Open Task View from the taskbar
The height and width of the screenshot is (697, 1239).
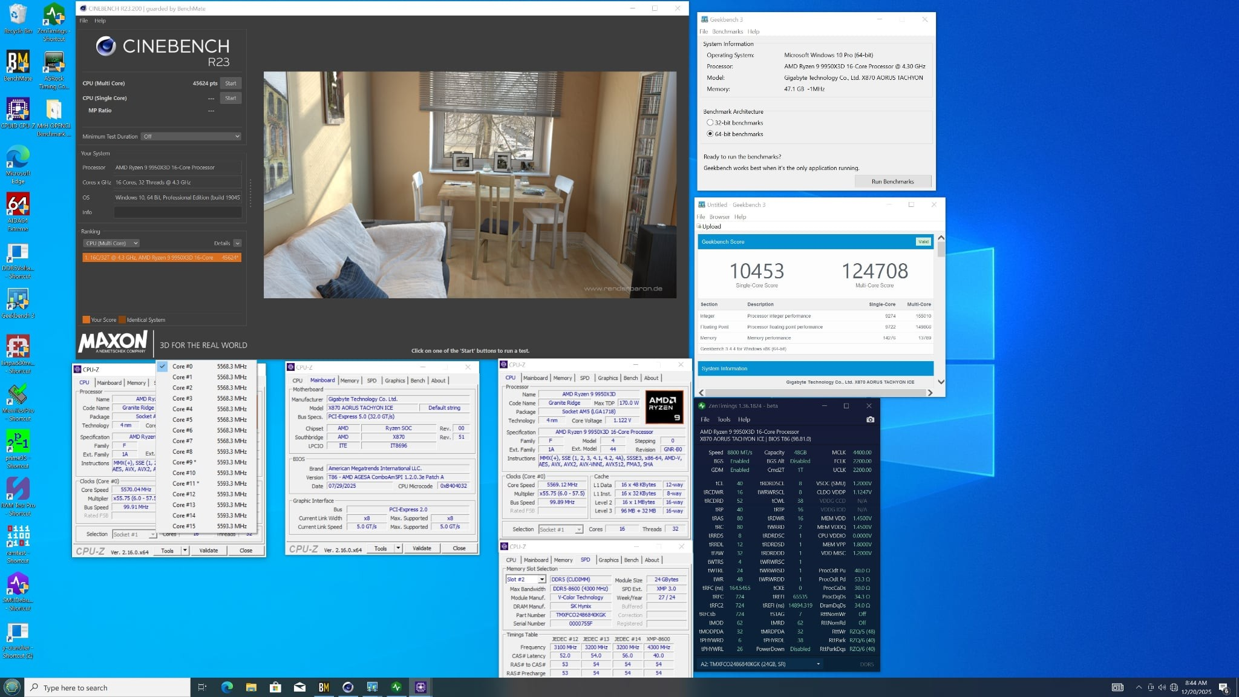(x=202, y=687)
